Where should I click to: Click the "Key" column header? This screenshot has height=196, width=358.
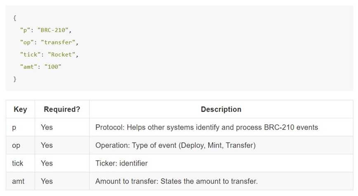20,109
